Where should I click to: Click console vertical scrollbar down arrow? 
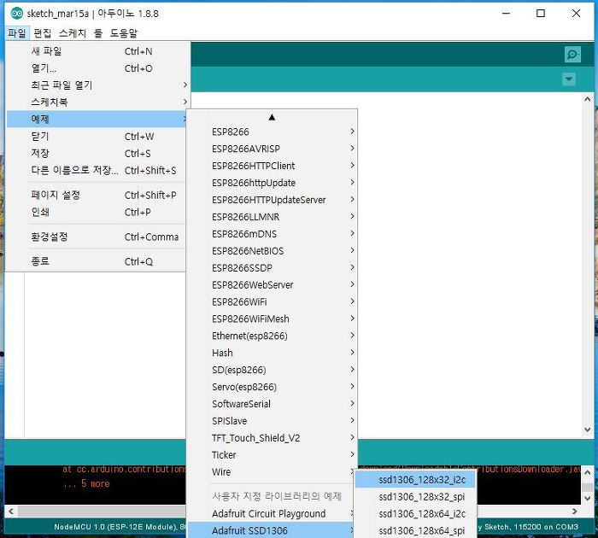tap(588, 499)
